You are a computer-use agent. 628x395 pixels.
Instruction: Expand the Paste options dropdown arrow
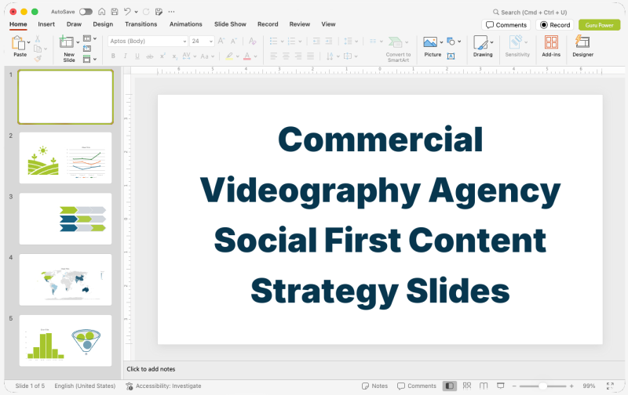(29, 42)
